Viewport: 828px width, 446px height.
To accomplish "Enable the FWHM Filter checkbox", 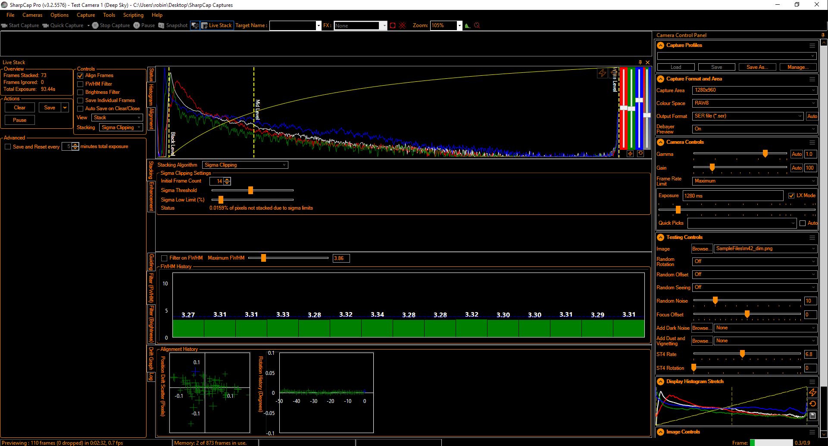I will (x=80, y=84).
